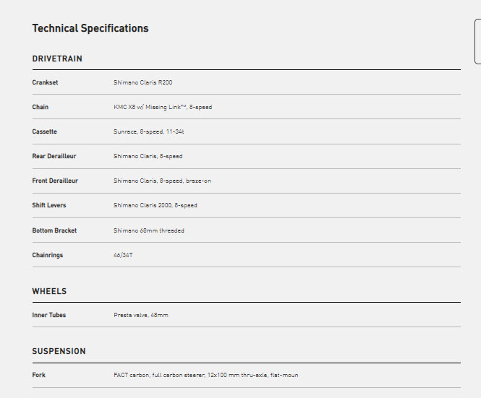481x398 pixels.
Task: Select the Bottom Bracket label
Action: click(54, 230)
